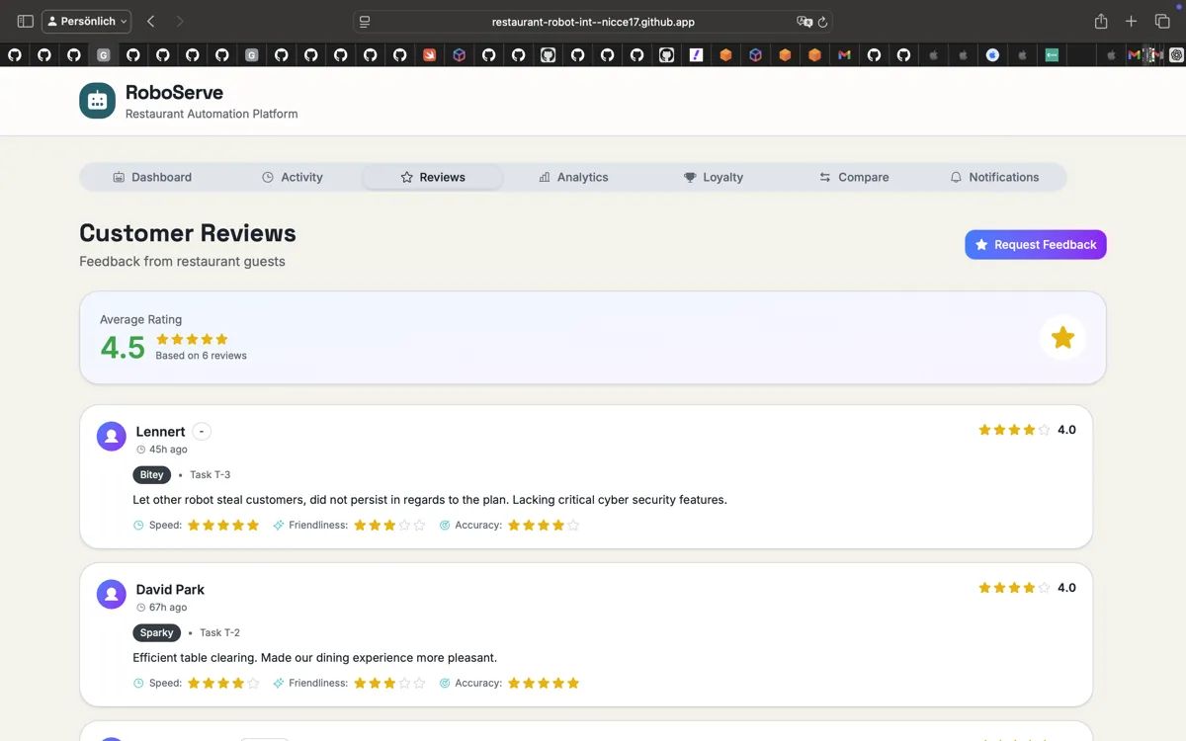The image size is (1186, 741).
Task: Click the gold star icon in Average Rating card
Action: point(1062,338)
